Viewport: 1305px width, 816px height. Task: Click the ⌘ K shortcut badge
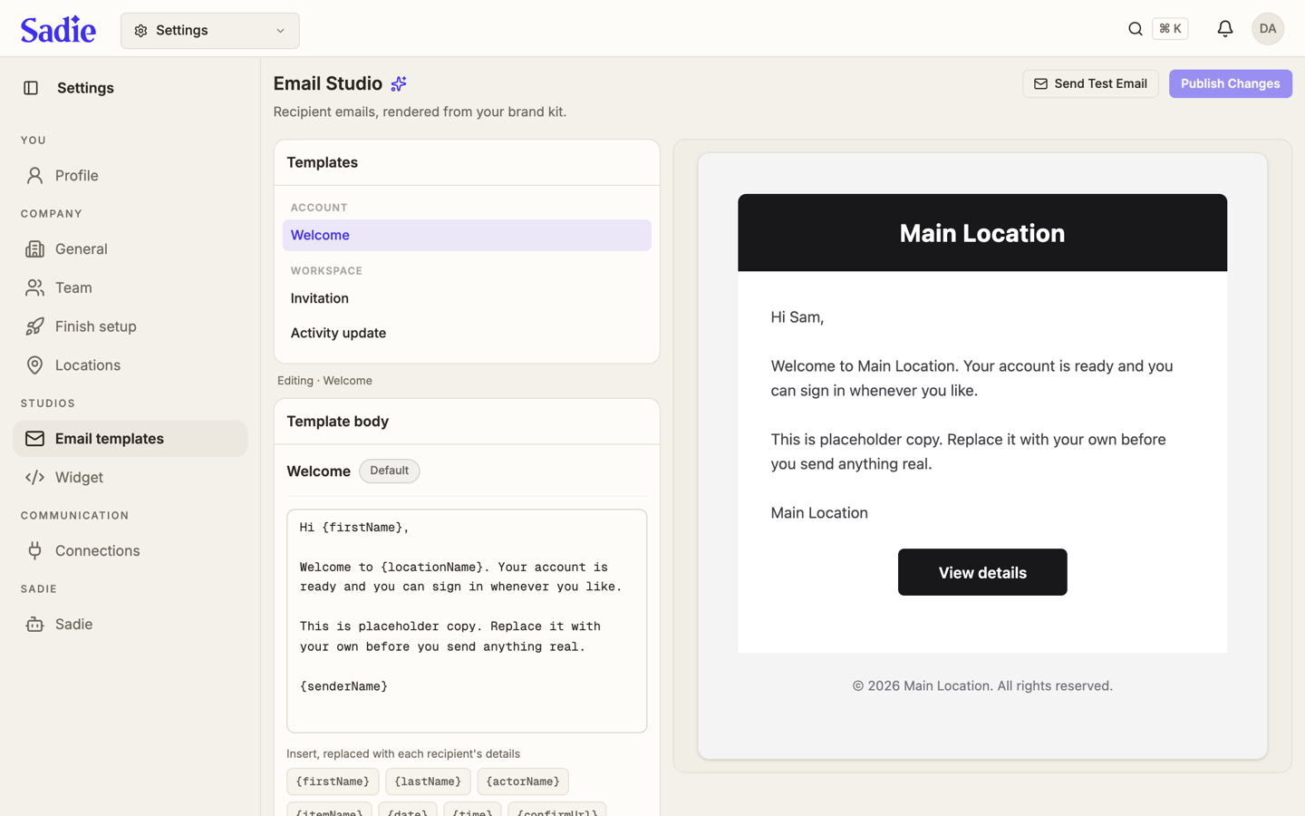[1170, 29]
